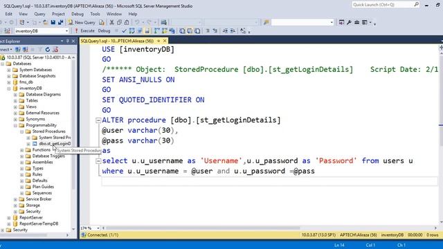Open the Query menu
Viewport: 443px width, 249px height.
39,14
